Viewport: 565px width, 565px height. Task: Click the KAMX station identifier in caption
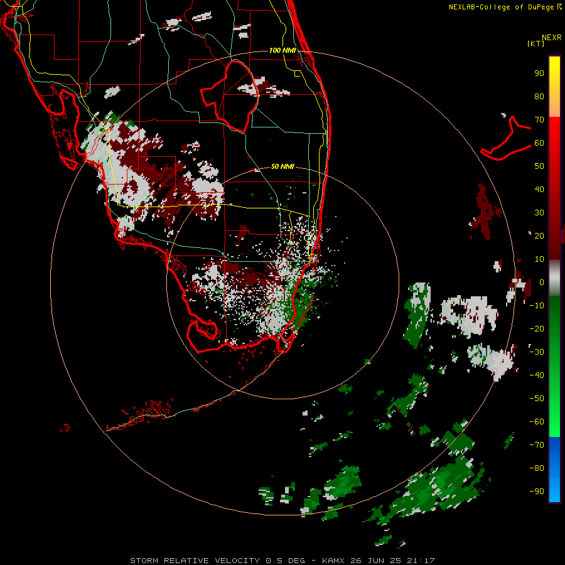[x=333, y=561]
